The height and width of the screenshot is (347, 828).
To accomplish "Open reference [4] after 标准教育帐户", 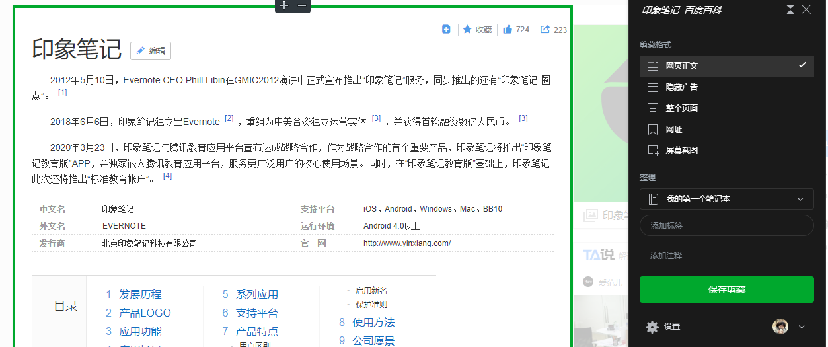I will pyautogui.click(x=167, y=176).
